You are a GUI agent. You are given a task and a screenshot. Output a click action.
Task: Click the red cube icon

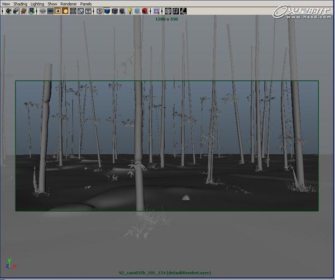(x=145, y=11)
